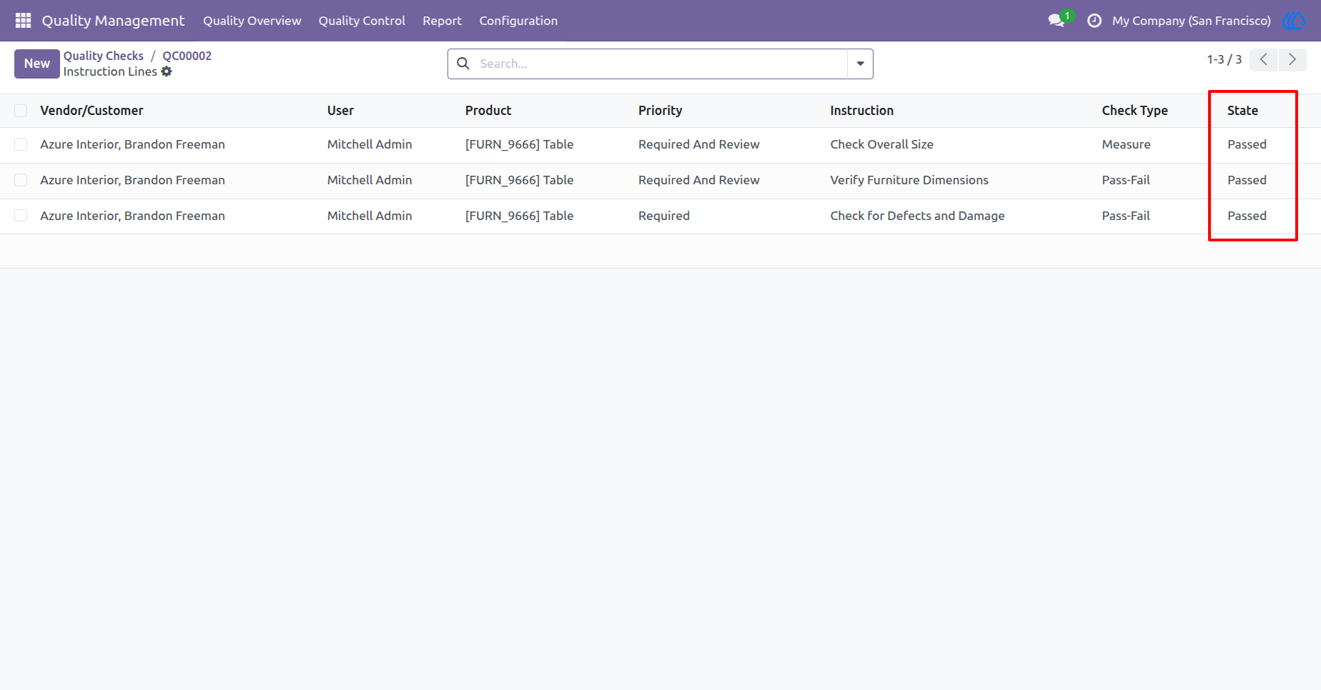Focus the Search input field

(660, 64)
